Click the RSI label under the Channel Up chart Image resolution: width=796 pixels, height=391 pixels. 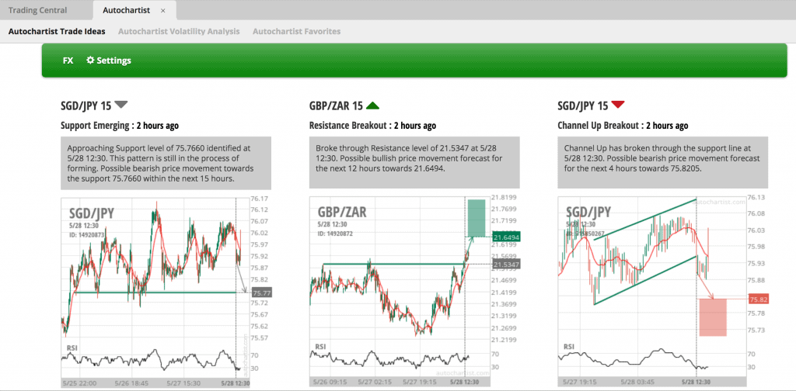tap(569, 347)
